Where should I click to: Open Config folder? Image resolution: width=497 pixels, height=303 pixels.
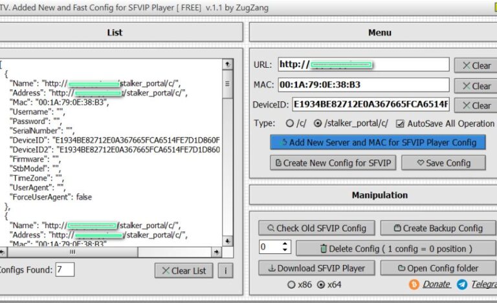438,268
